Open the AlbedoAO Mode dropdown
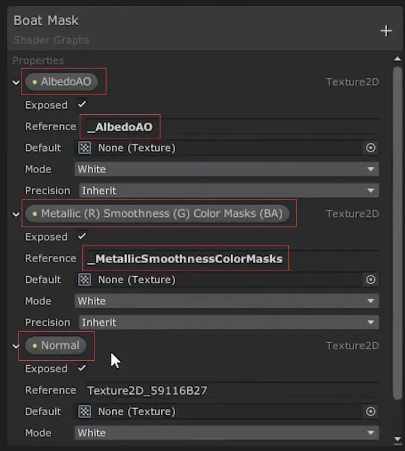 point(226,169)
